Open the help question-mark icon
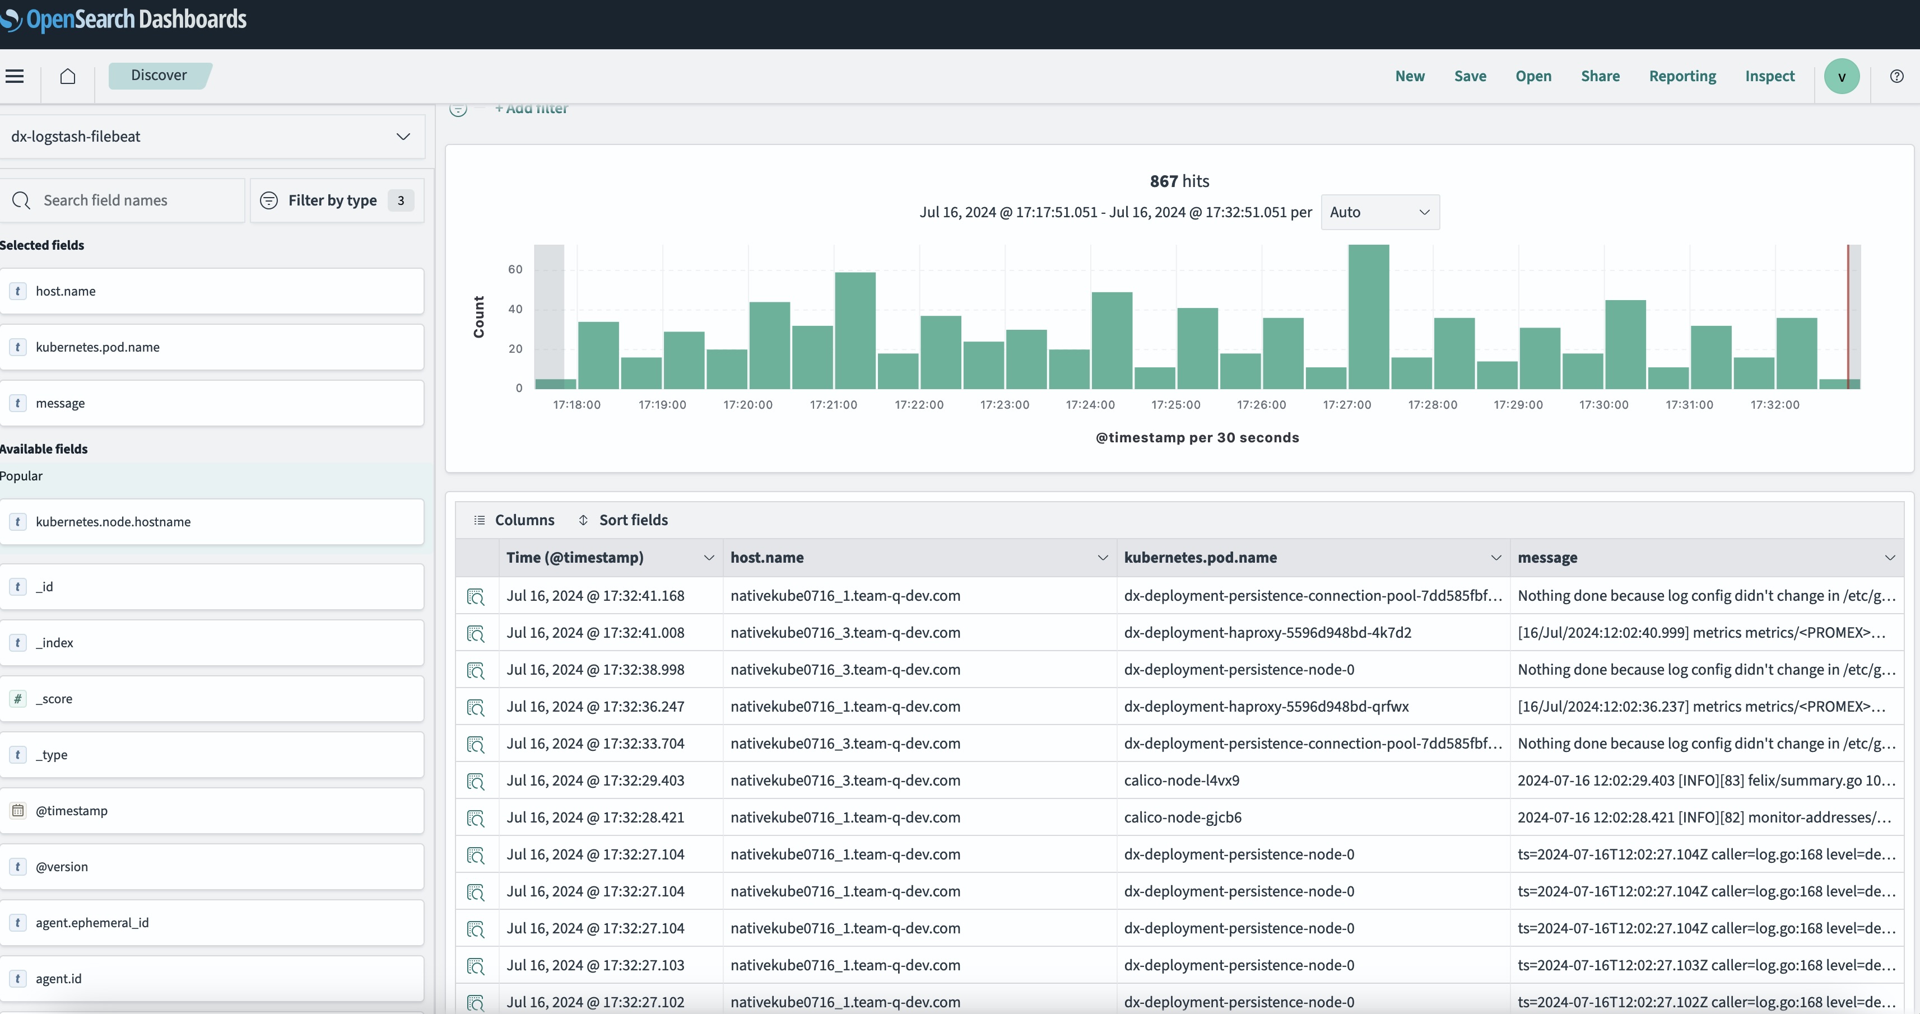1920x1014 pixels. pyautogui.click(x=1896, y=76)
